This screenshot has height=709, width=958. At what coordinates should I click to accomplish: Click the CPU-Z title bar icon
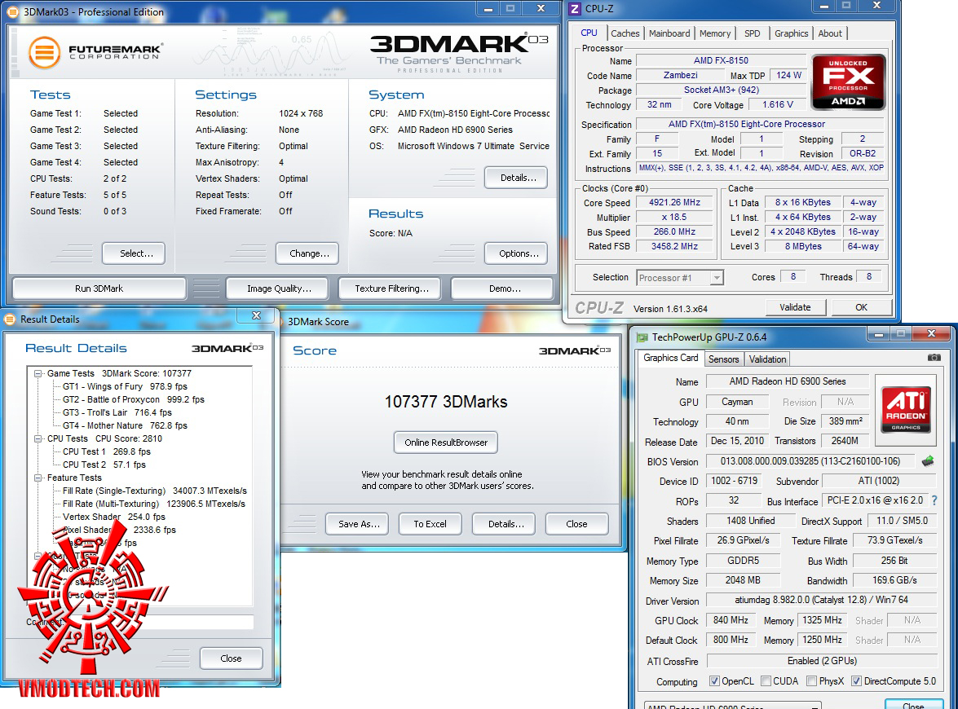[x=574, y=8]
